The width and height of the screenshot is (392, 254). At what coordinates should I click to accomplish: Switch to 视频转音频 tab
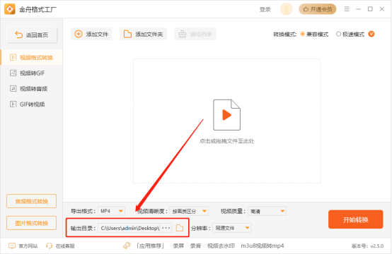tap(32, 88)
